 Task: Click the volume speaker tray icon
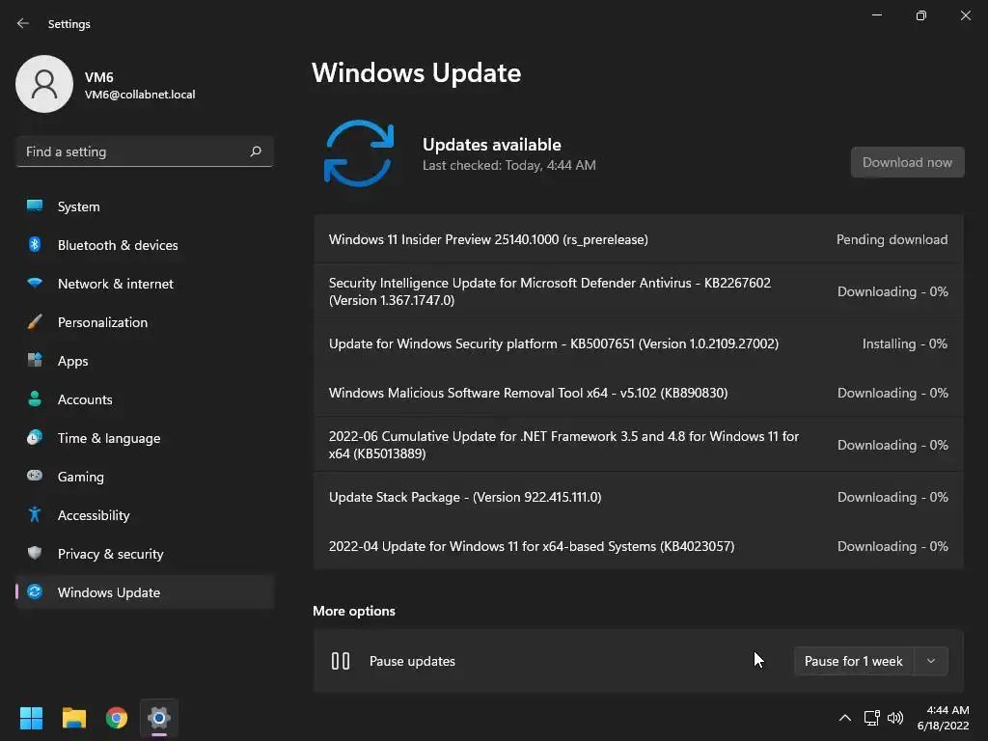coord(894,718)
